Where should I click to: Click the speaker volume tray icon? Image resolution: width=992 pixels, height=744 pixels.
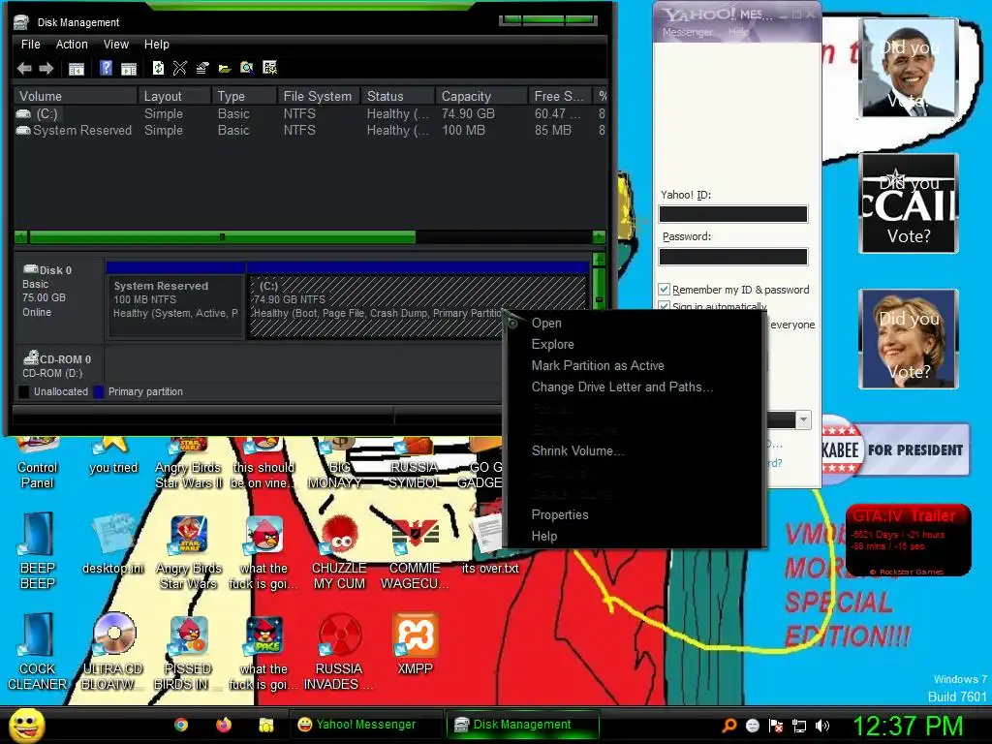pyautogui.click(x=822, y=726)
